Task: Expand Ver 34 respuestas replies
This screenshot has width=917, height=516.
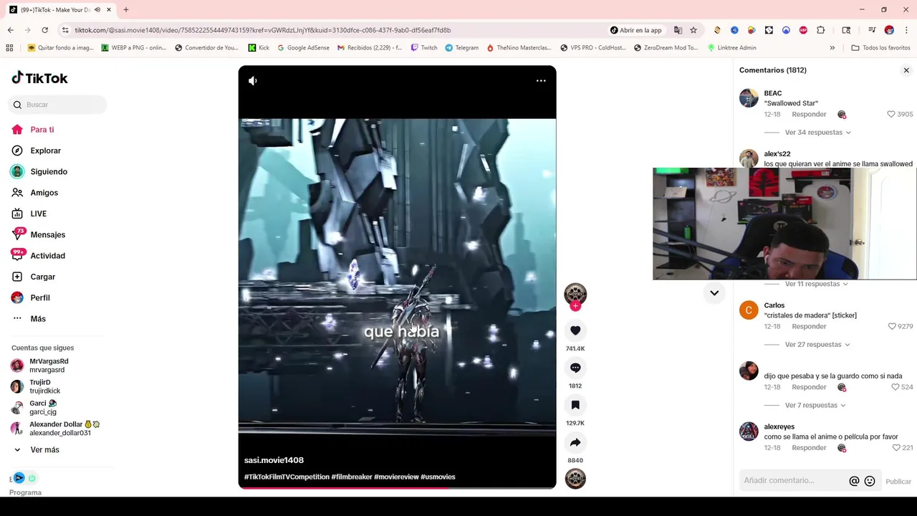Action: 817,133
